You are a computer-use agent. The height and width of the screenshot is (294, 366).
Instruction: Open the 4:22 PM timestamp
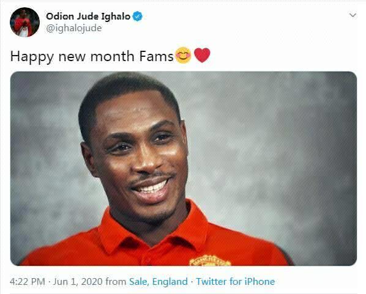click(x=28, y=281)
